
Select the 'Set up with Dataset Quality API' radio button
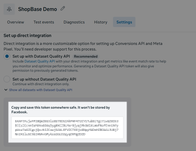7,56
